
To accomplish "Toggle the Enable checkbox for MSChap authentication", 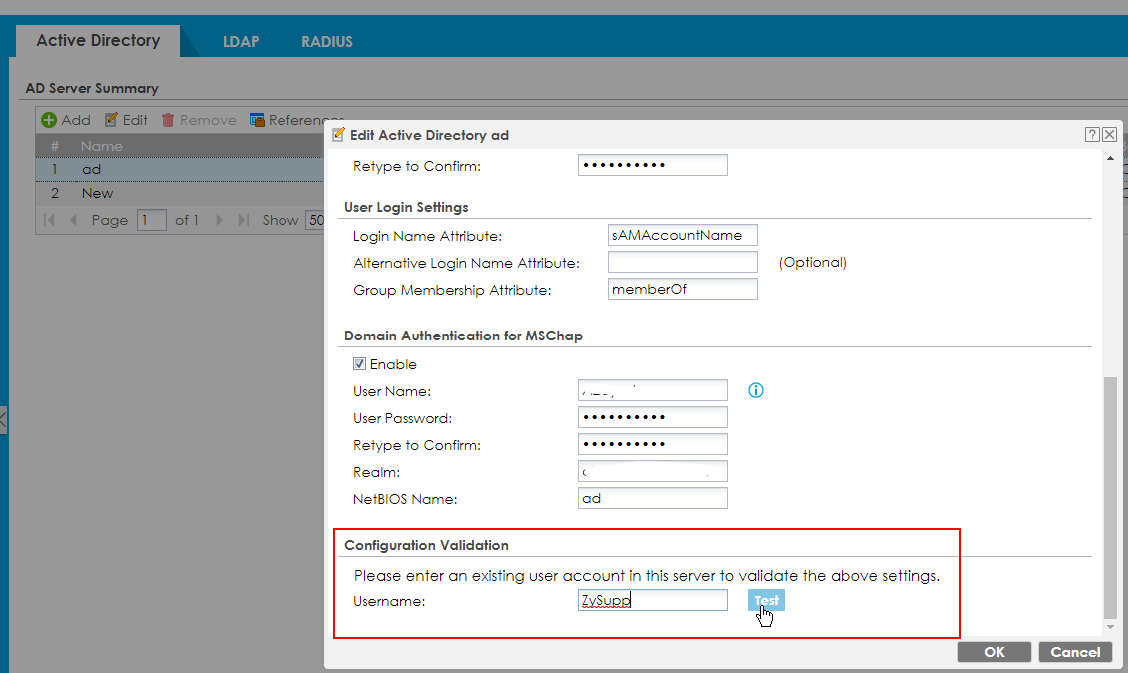I will (360, 364).
